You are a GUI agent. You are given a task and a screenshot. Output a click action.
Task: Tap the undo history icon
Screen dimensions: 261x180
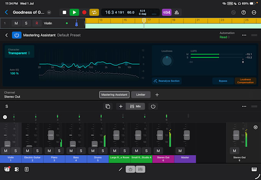233,12
